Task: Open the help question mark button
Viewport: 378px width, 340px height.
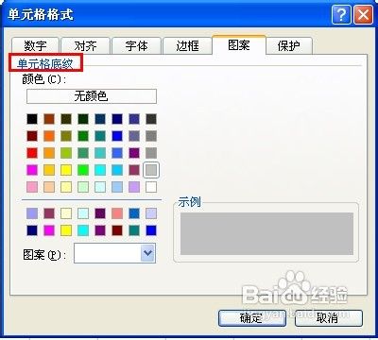Action: point(341,14)
